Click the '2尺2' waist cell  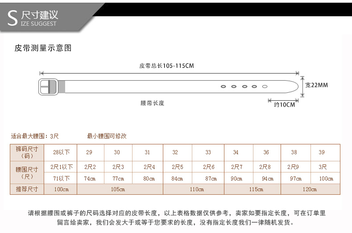[90, 167]
